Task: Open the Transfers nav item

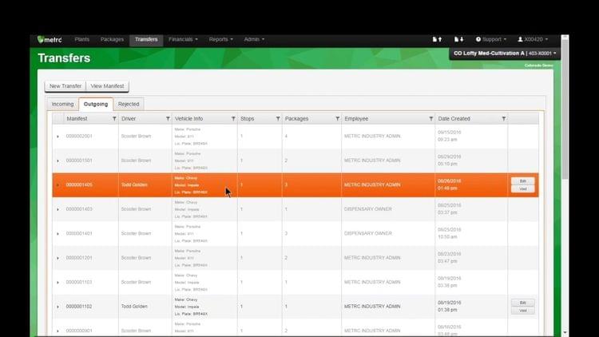Action: (146, 40)
